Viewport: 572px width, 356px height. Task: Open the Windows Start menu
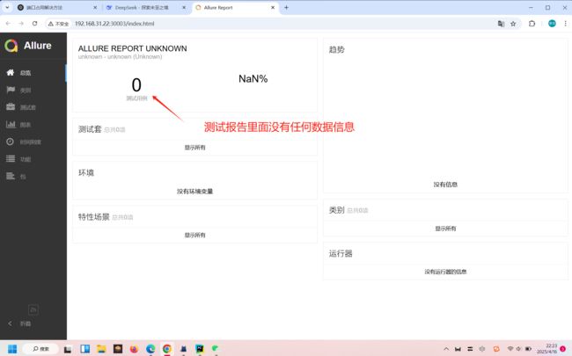click(x=12, y=349)
